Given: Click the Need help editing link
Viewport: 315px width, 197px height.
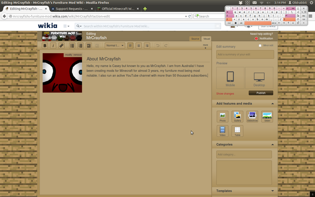Looking at the screenshot, I should (x=261, y=34).
